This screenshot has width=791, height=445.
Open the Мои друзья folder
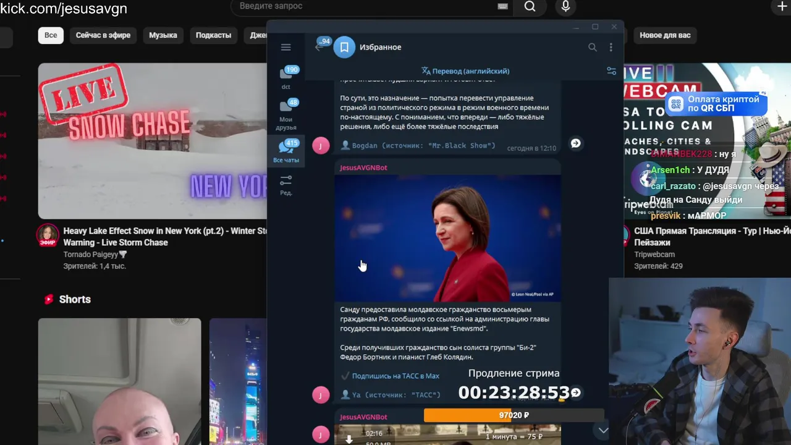point(286,115)
